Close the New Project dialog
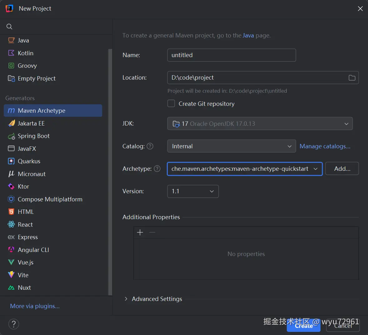The image size is (368, 335). pos(360,9)
